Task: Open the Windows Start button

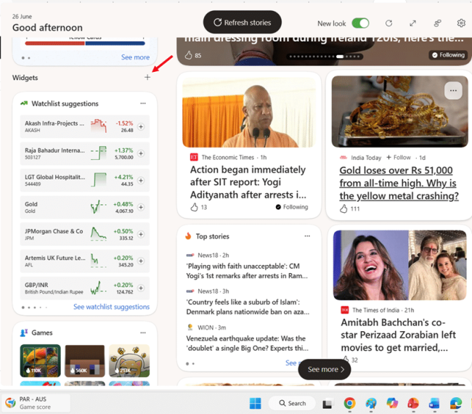Action: 256,403
